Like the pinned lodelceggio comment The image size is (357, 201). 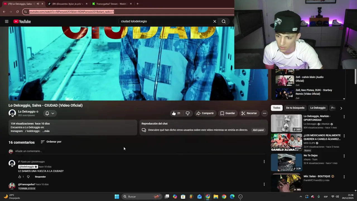tap(20, 177)
